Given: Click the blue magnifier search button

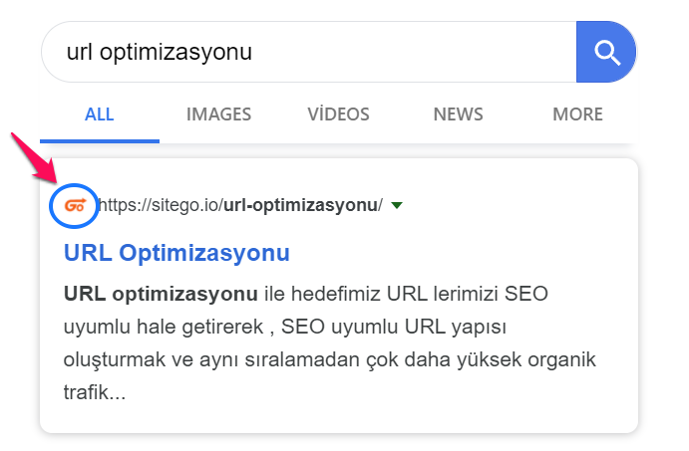Looking at the screenshot, I should click(x=606, y=51).
